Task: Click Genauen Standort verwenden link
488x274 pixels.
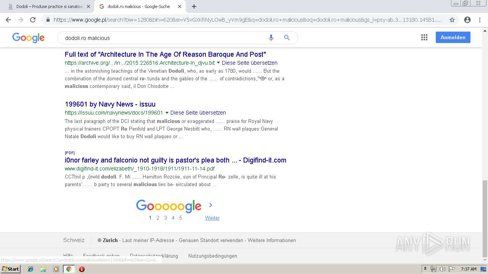Action: click(211, 240)
